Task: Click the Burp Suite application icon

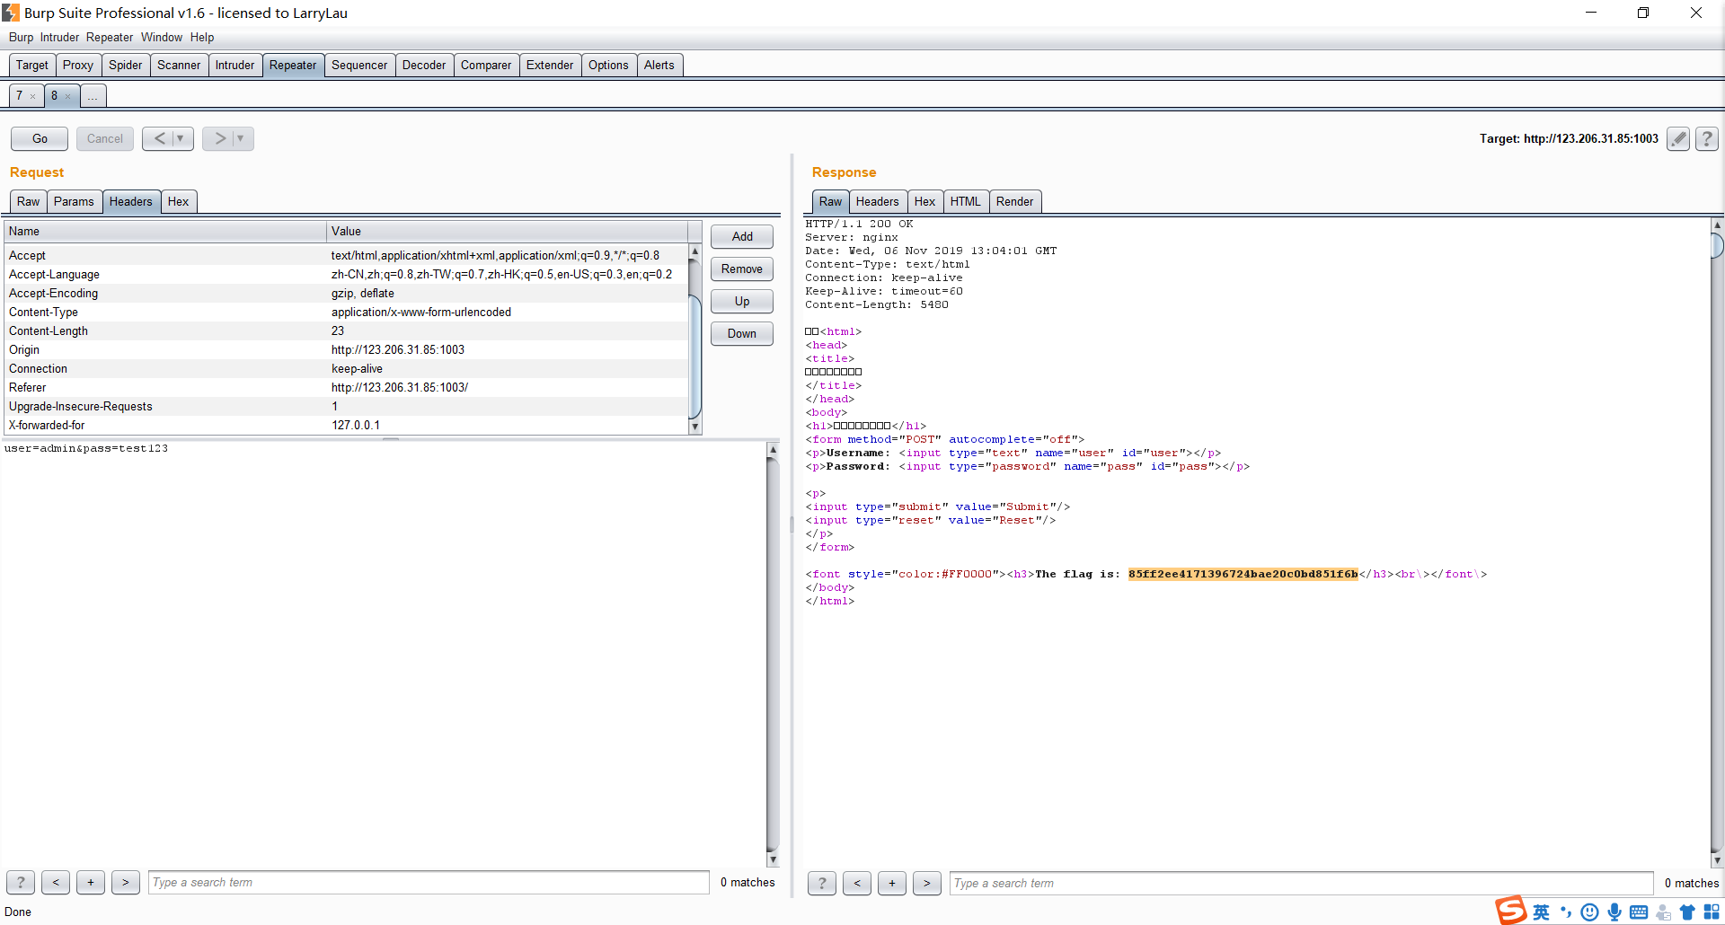Action: coord(11,13)
